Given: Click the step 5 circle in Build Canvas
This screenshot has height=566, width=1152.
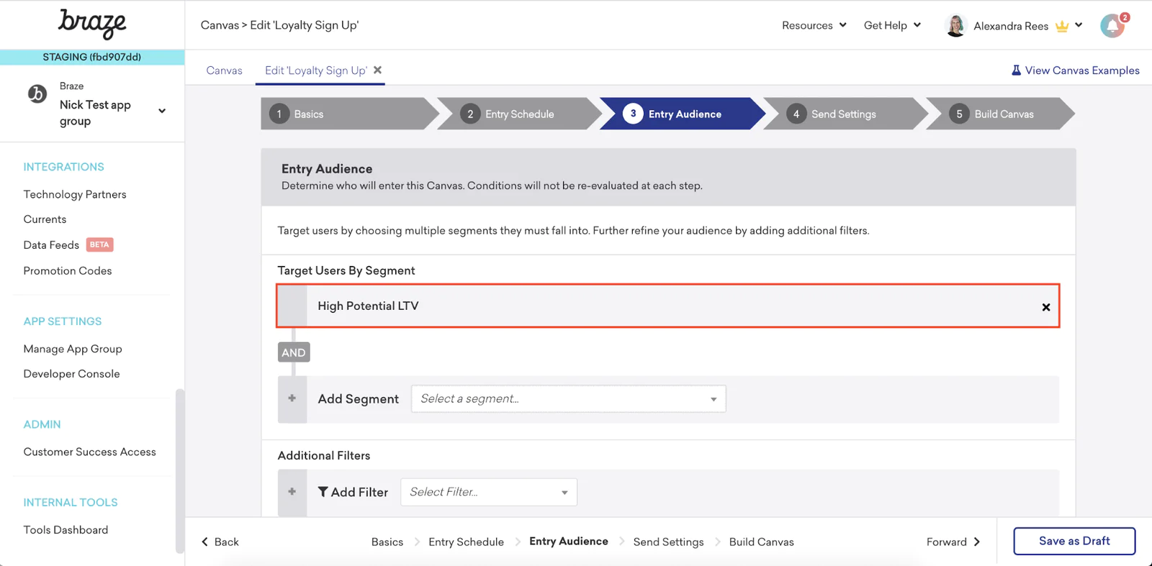Looking at the screenshot, I should (x=958, y=114).
